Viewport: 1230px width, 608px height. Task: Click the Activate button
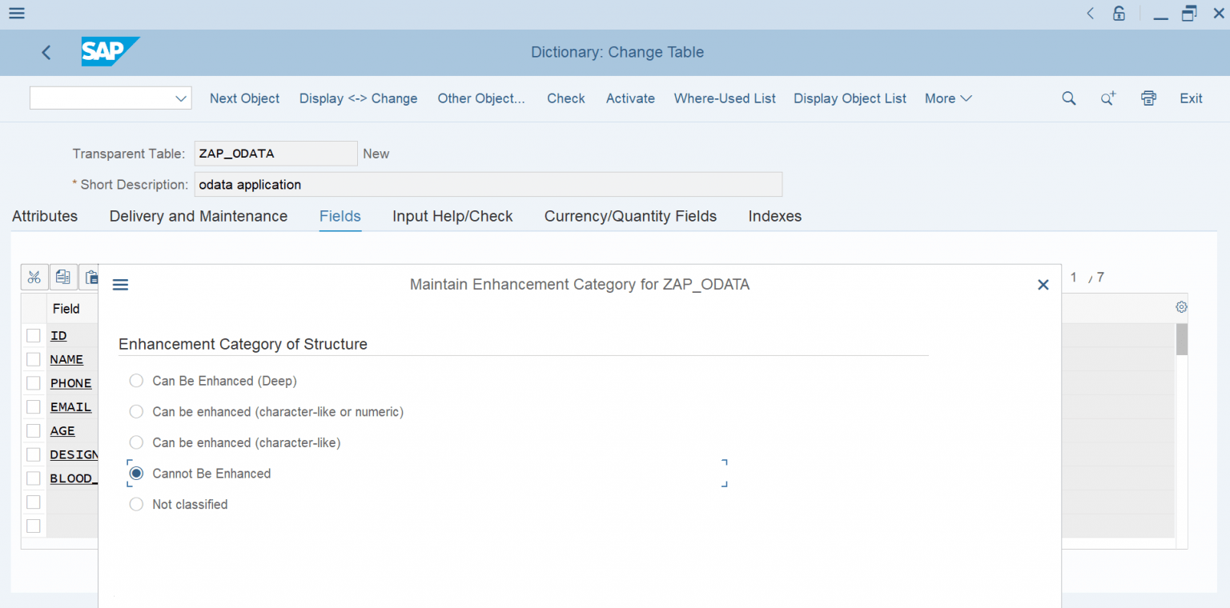[630, 98]
